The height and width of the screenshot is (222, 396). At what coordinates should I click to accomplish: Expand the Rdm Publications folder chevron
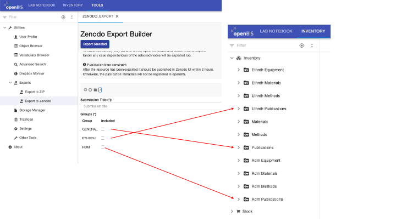(239, 200)
